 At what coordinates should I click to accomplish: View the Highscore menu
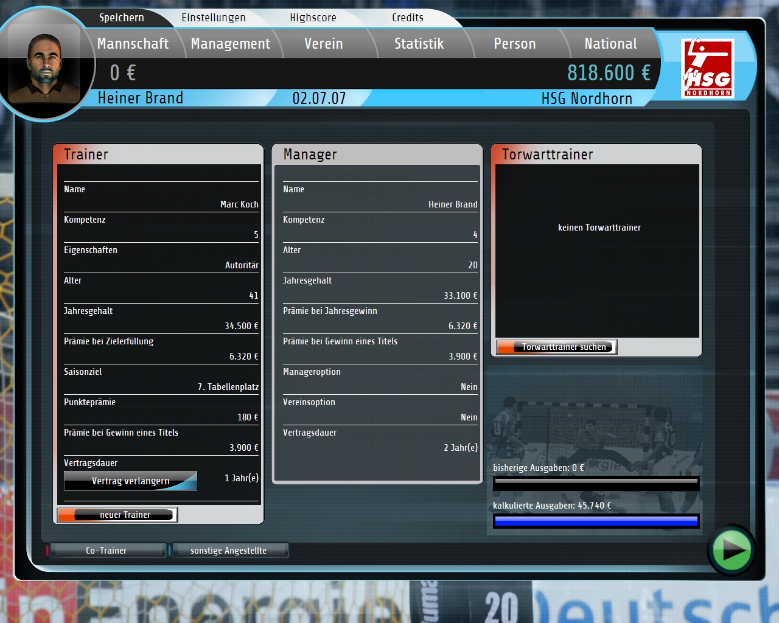[313, 18]
